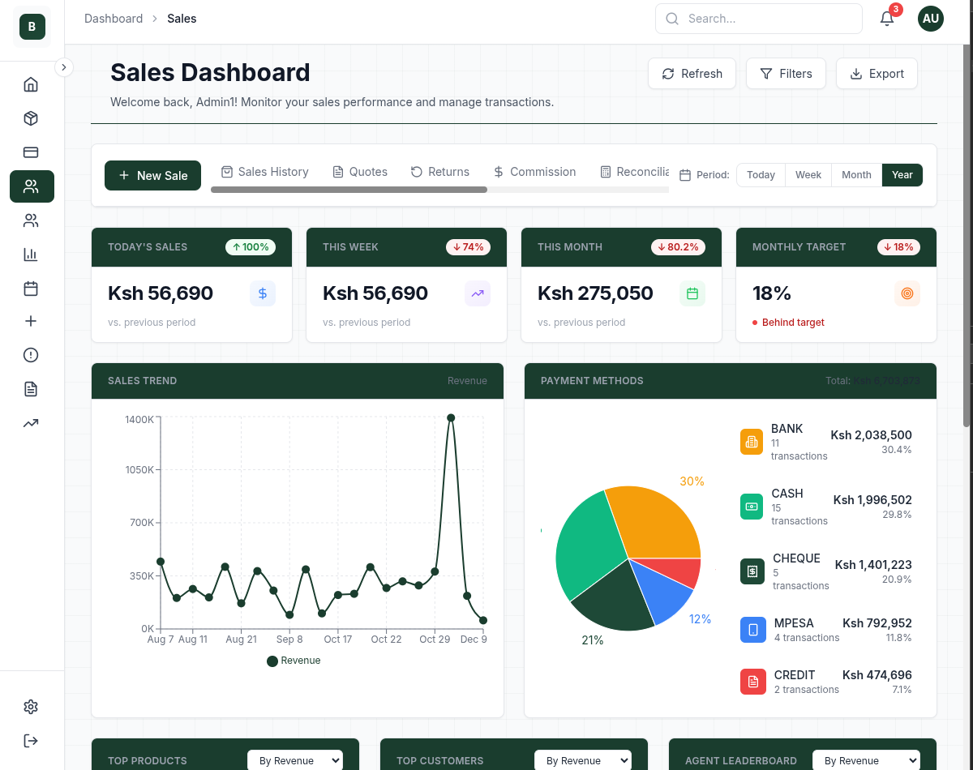Open the bar chart icon in sidebar
Image resolution: width=973 pixels, height=770 pixels.
(x=31, y=255)
